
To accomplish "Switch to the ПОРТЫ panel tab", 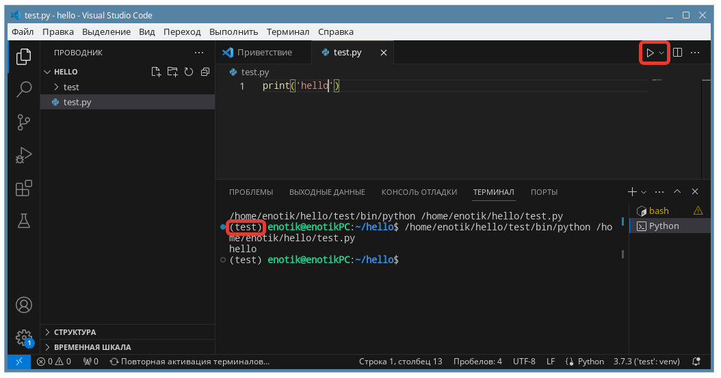I will point(544,192).
